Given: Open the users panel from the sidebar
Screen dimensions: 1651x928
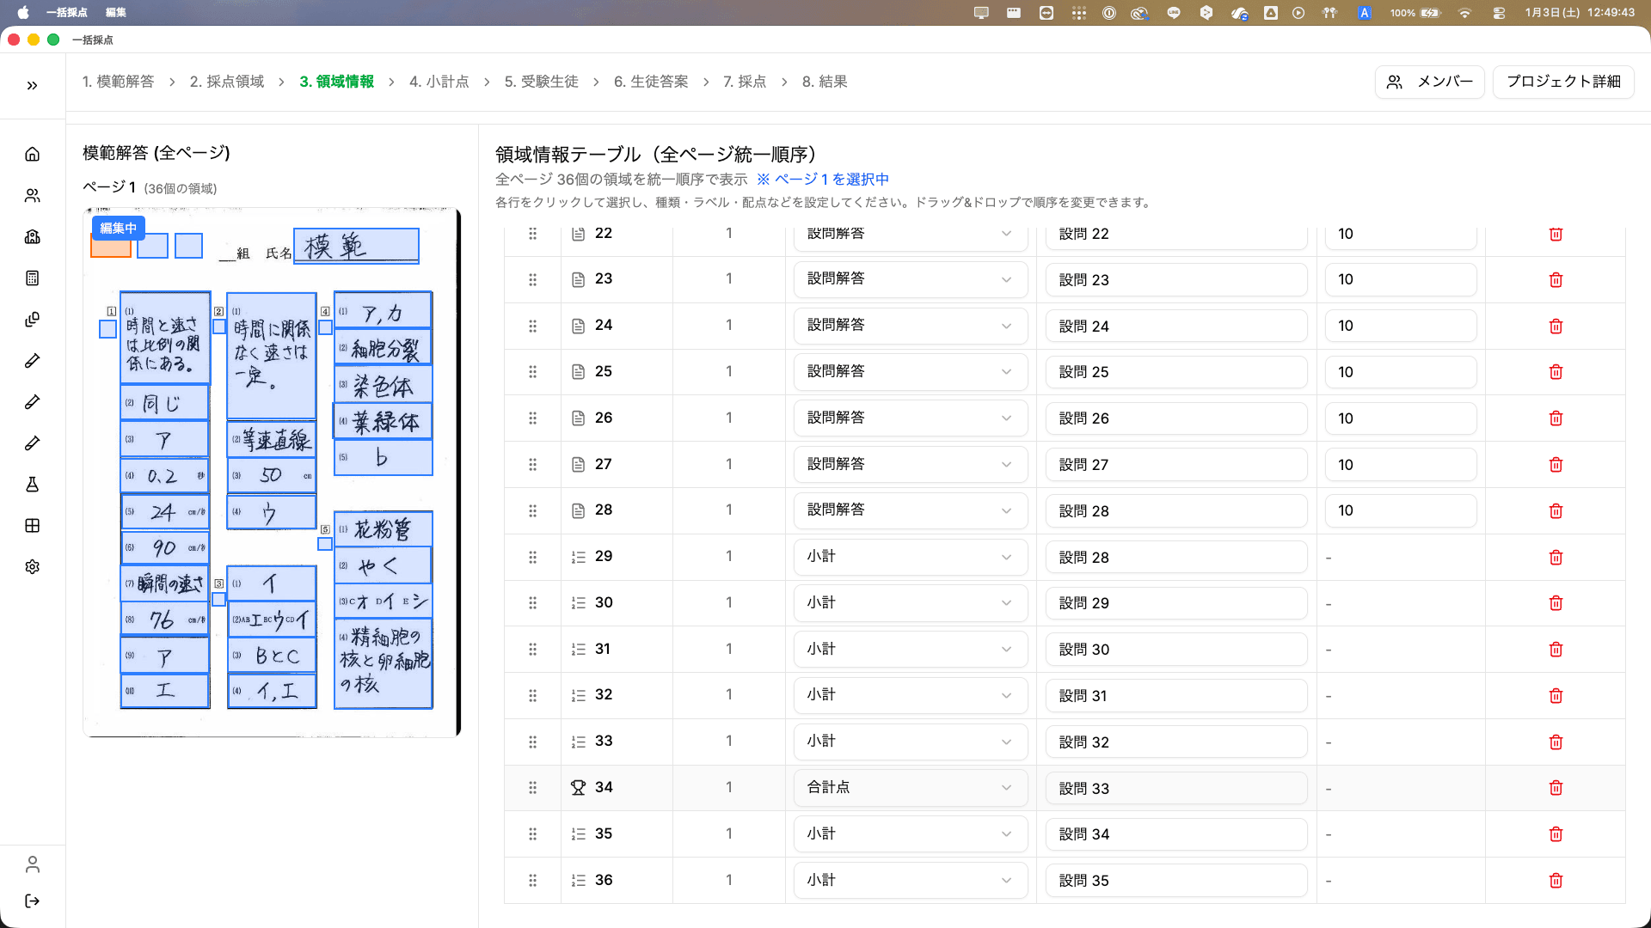Looking at the screenshot, I should click(x=32, y=195).
